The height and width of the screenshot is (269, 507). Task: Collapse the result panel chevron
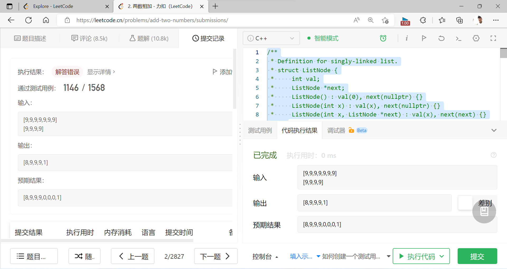(494, 130)
